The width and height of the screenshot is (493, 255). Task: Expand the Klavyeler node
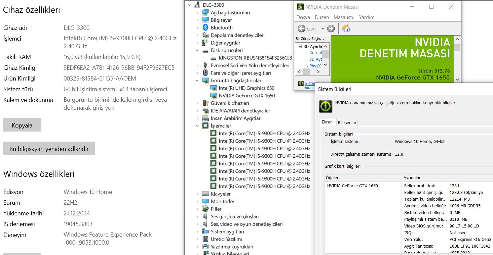pos(197,194)
